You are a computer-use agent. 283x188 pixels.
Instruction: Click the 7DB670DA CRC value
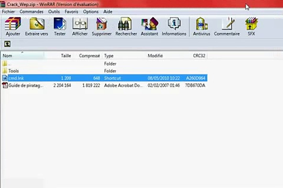pos(195,85)
